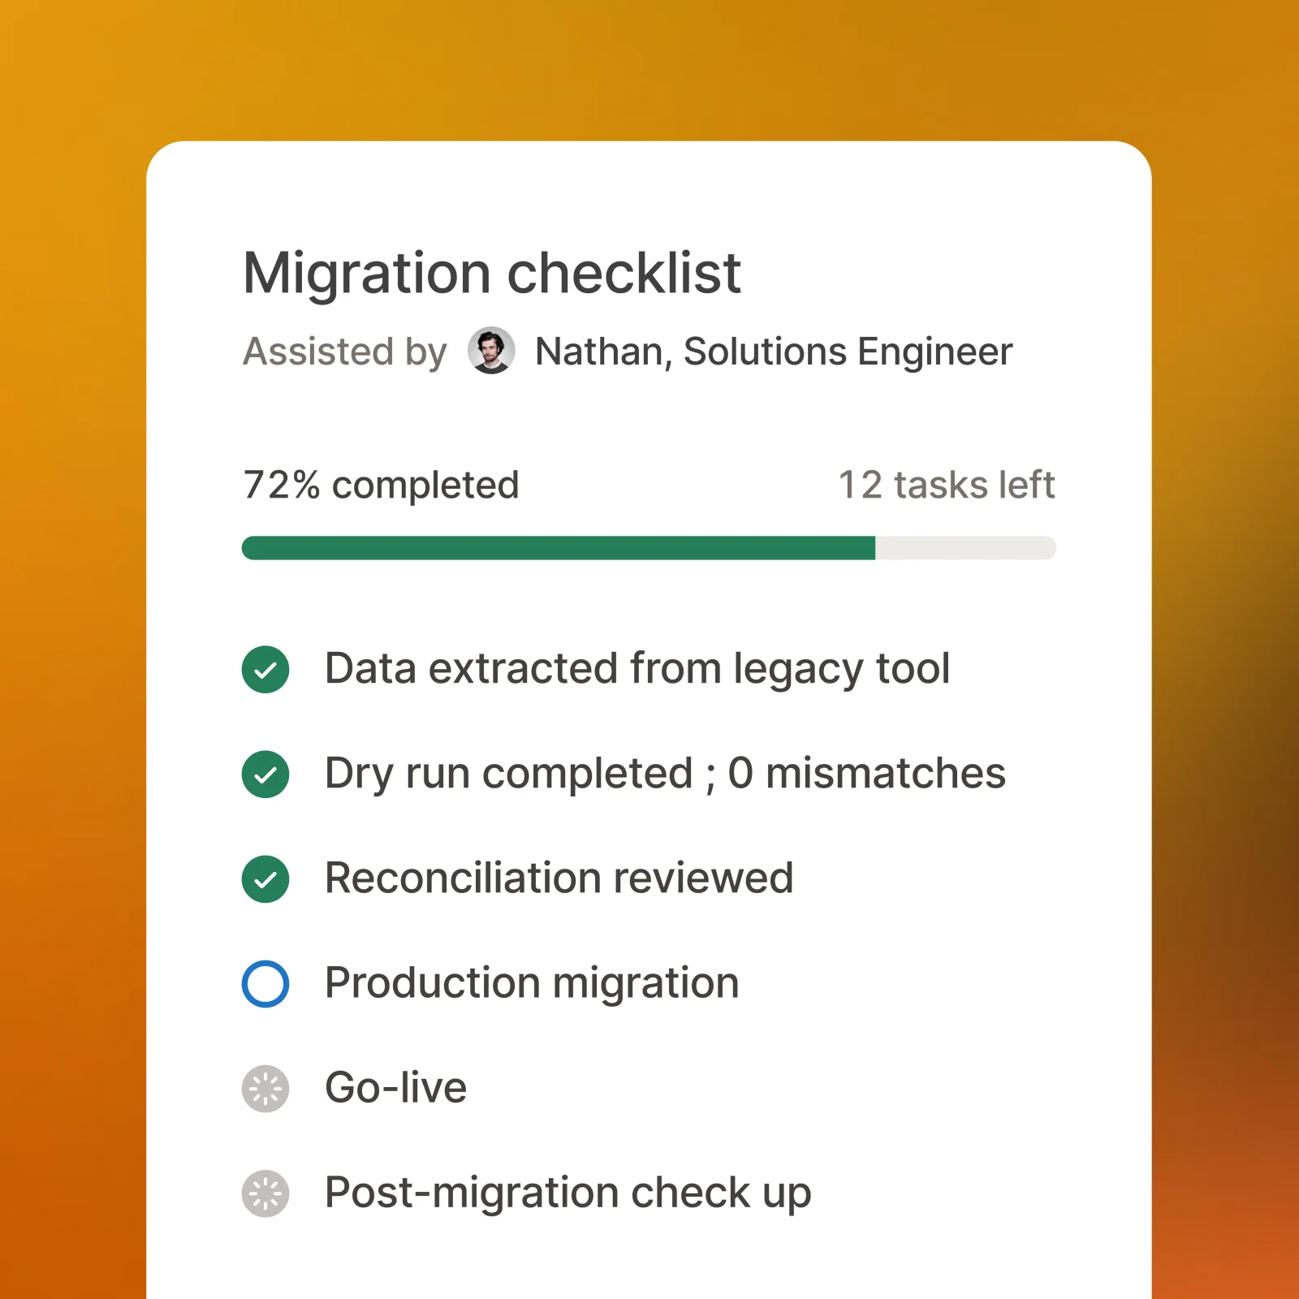The width and height of the screenshot is (1299, 1299).
Task: Open Data extracted from legacy tool task
Action: (x=637, y=670)
